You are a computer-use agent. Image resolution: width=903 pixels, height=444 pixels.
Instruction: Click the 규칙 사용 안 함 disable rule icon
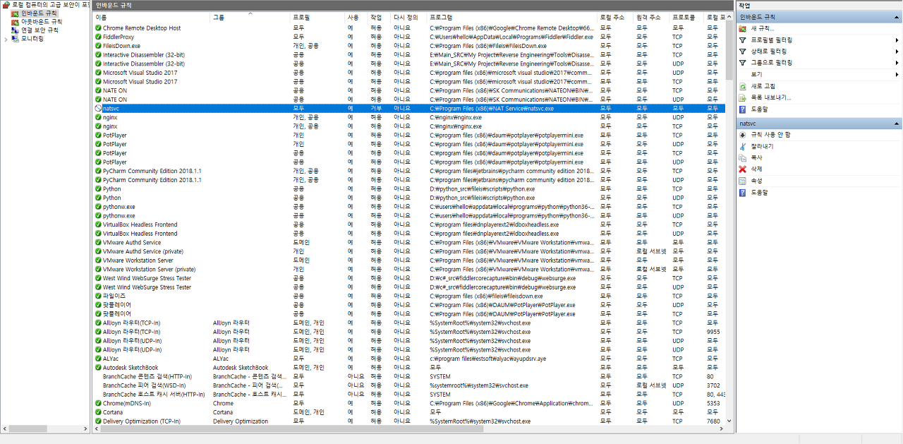pos(742,134)
